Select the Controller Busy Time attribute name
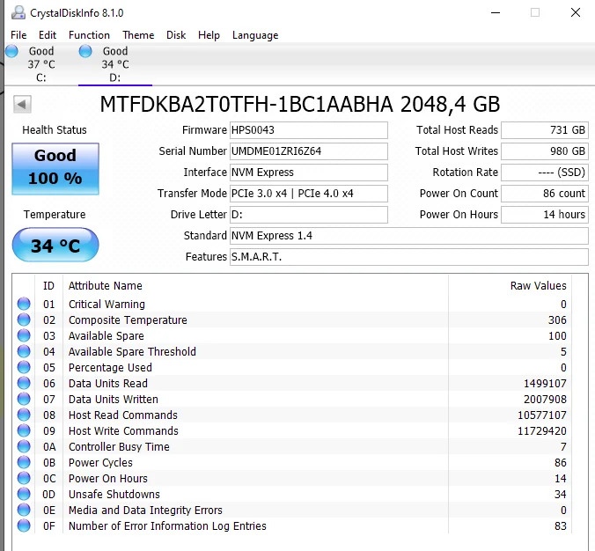Image resolution: width=595 pixels, height=551 pixels. [119, 447]
